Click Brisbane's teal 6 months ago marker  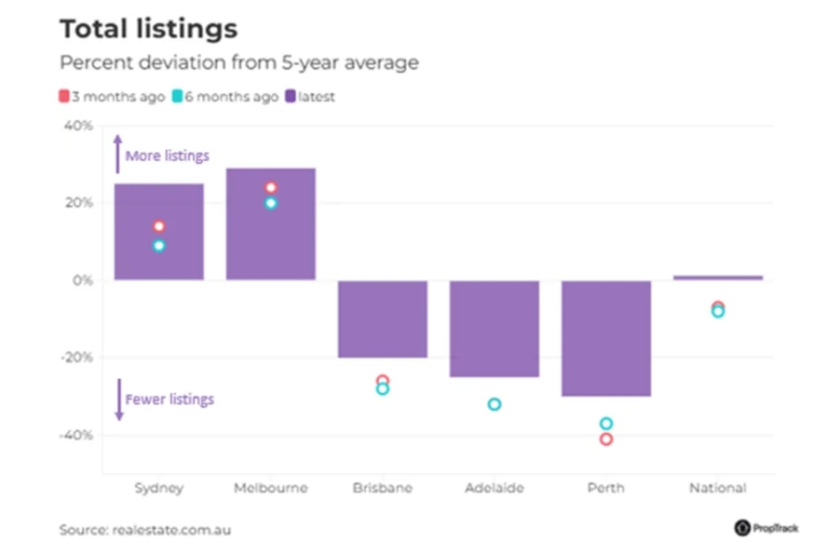383,389
